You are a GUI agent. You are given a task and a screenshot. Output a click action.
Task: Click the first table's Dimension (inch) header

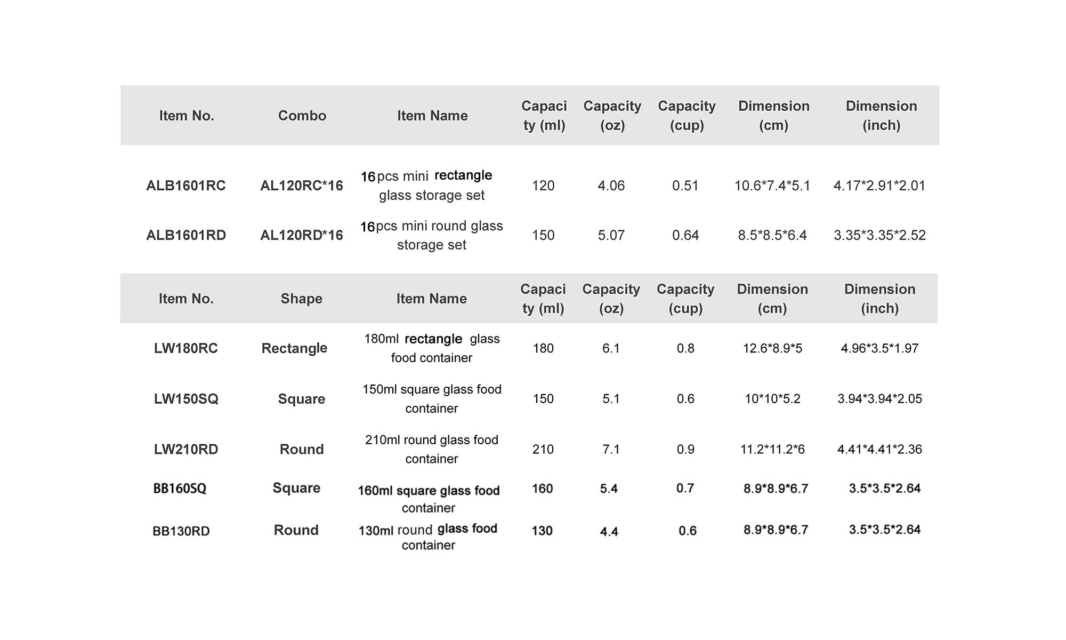[882, 116]
